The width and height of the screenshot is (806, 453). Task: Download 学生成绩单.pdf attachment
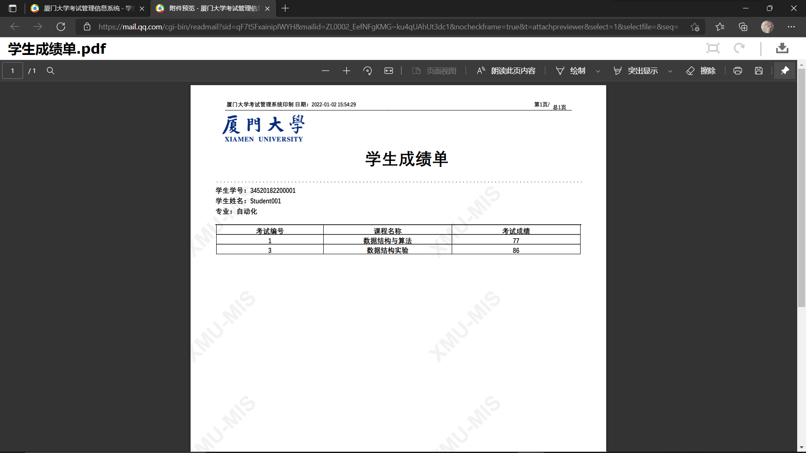(x=782, y=48)
